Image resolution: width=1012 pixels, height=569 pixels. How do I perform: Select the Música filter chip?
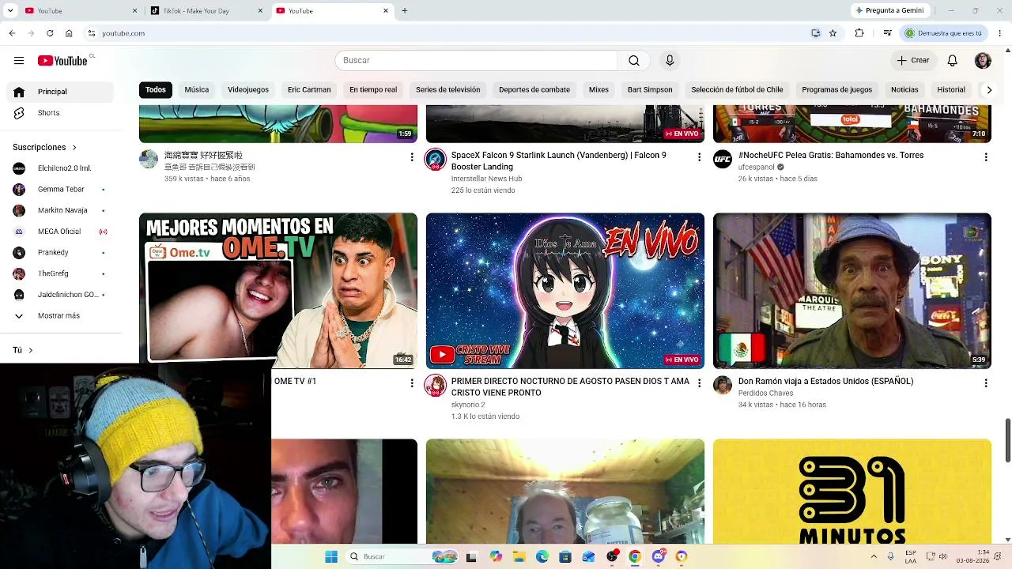197,90
